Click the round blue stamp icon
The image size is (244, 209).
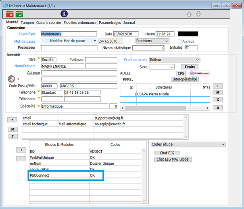pyautogui.click(x=64, y=14)
